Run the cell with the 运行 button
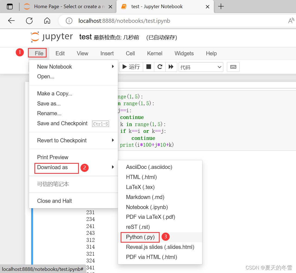296x273 pixels. [x=131, y=67]
